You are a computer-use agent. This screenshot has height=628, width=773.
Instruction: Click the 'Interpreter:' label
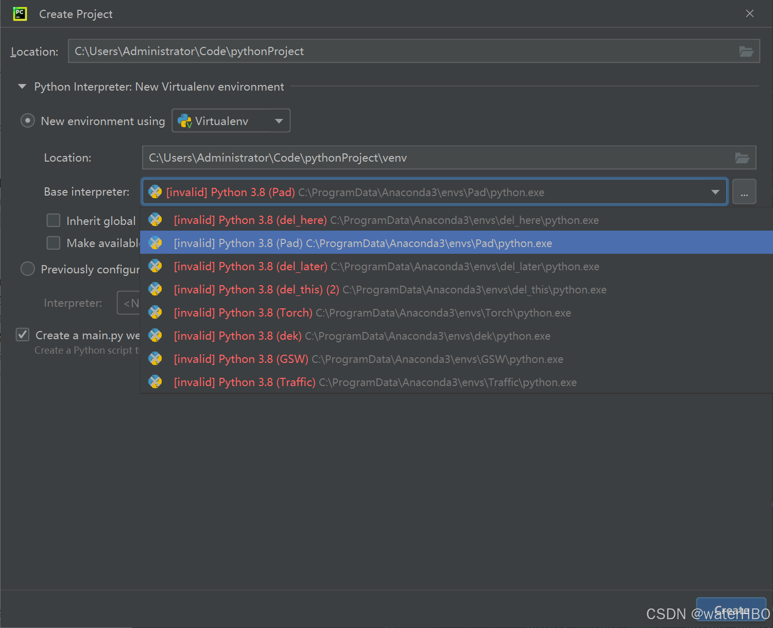point(73,303)
